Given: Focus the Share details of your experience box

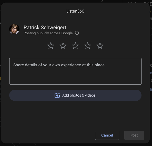Looking at the screenshot, I should 75,71.
